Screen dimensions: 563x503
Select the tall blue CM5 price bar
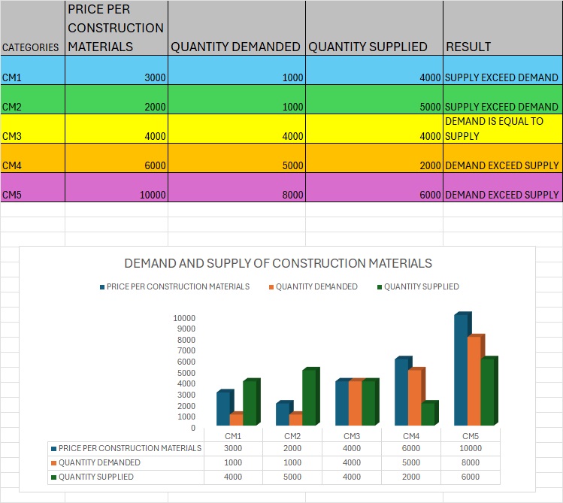(x=461, y=371)
